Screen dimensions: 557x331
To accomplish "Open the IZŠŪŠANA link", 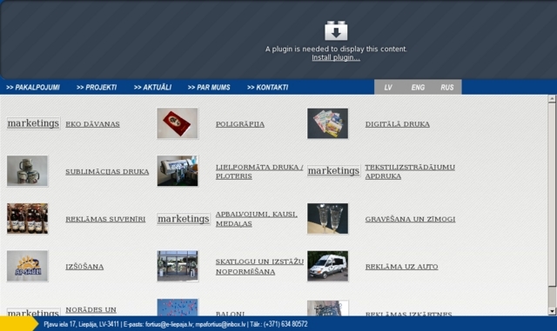I will click(x=84, y=267).
